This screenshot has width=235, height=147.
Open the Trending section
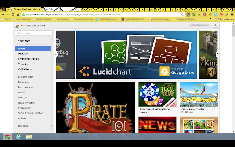(x=23, y=64)
